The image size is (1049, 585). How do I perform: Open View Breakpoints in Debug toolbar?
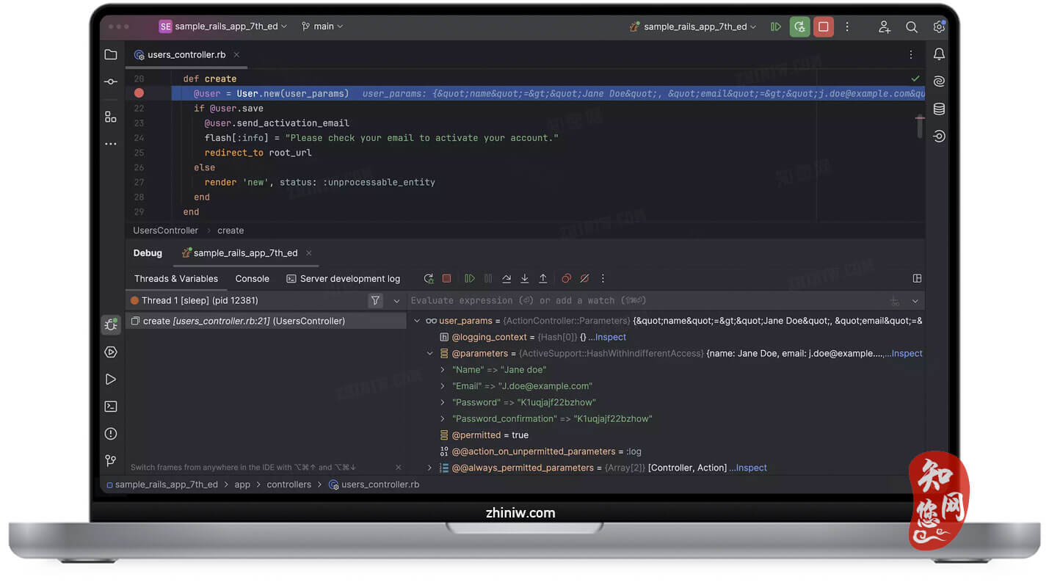(x=566, y=279)
